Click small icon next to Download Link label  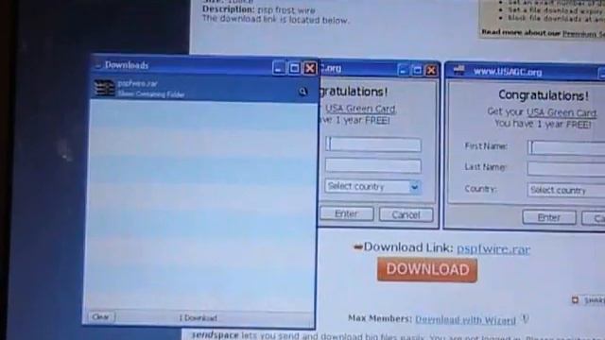(358, 247)
